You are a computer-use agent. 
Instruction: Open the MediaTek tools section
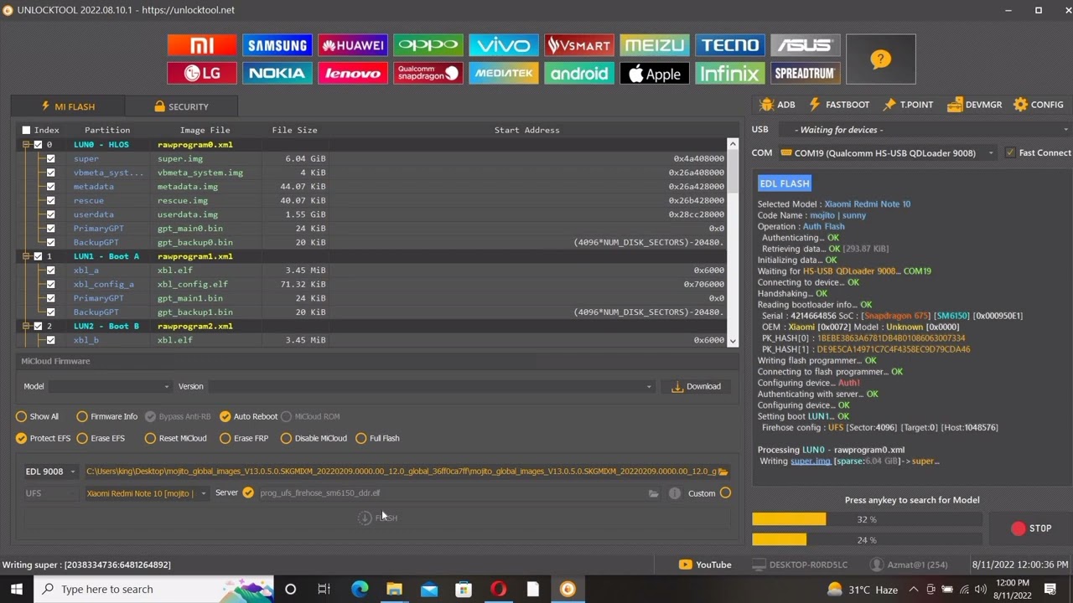pyautogui.click(x=504, y=74)
